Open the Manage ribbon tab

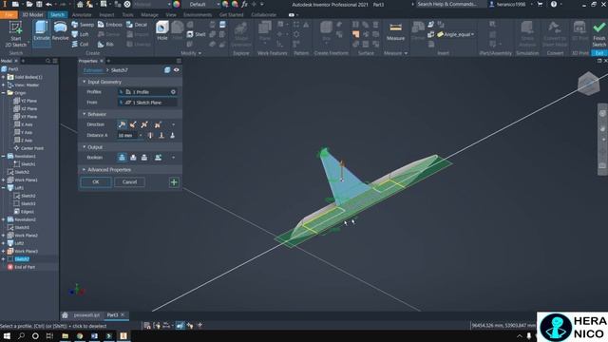pos(149,15)
